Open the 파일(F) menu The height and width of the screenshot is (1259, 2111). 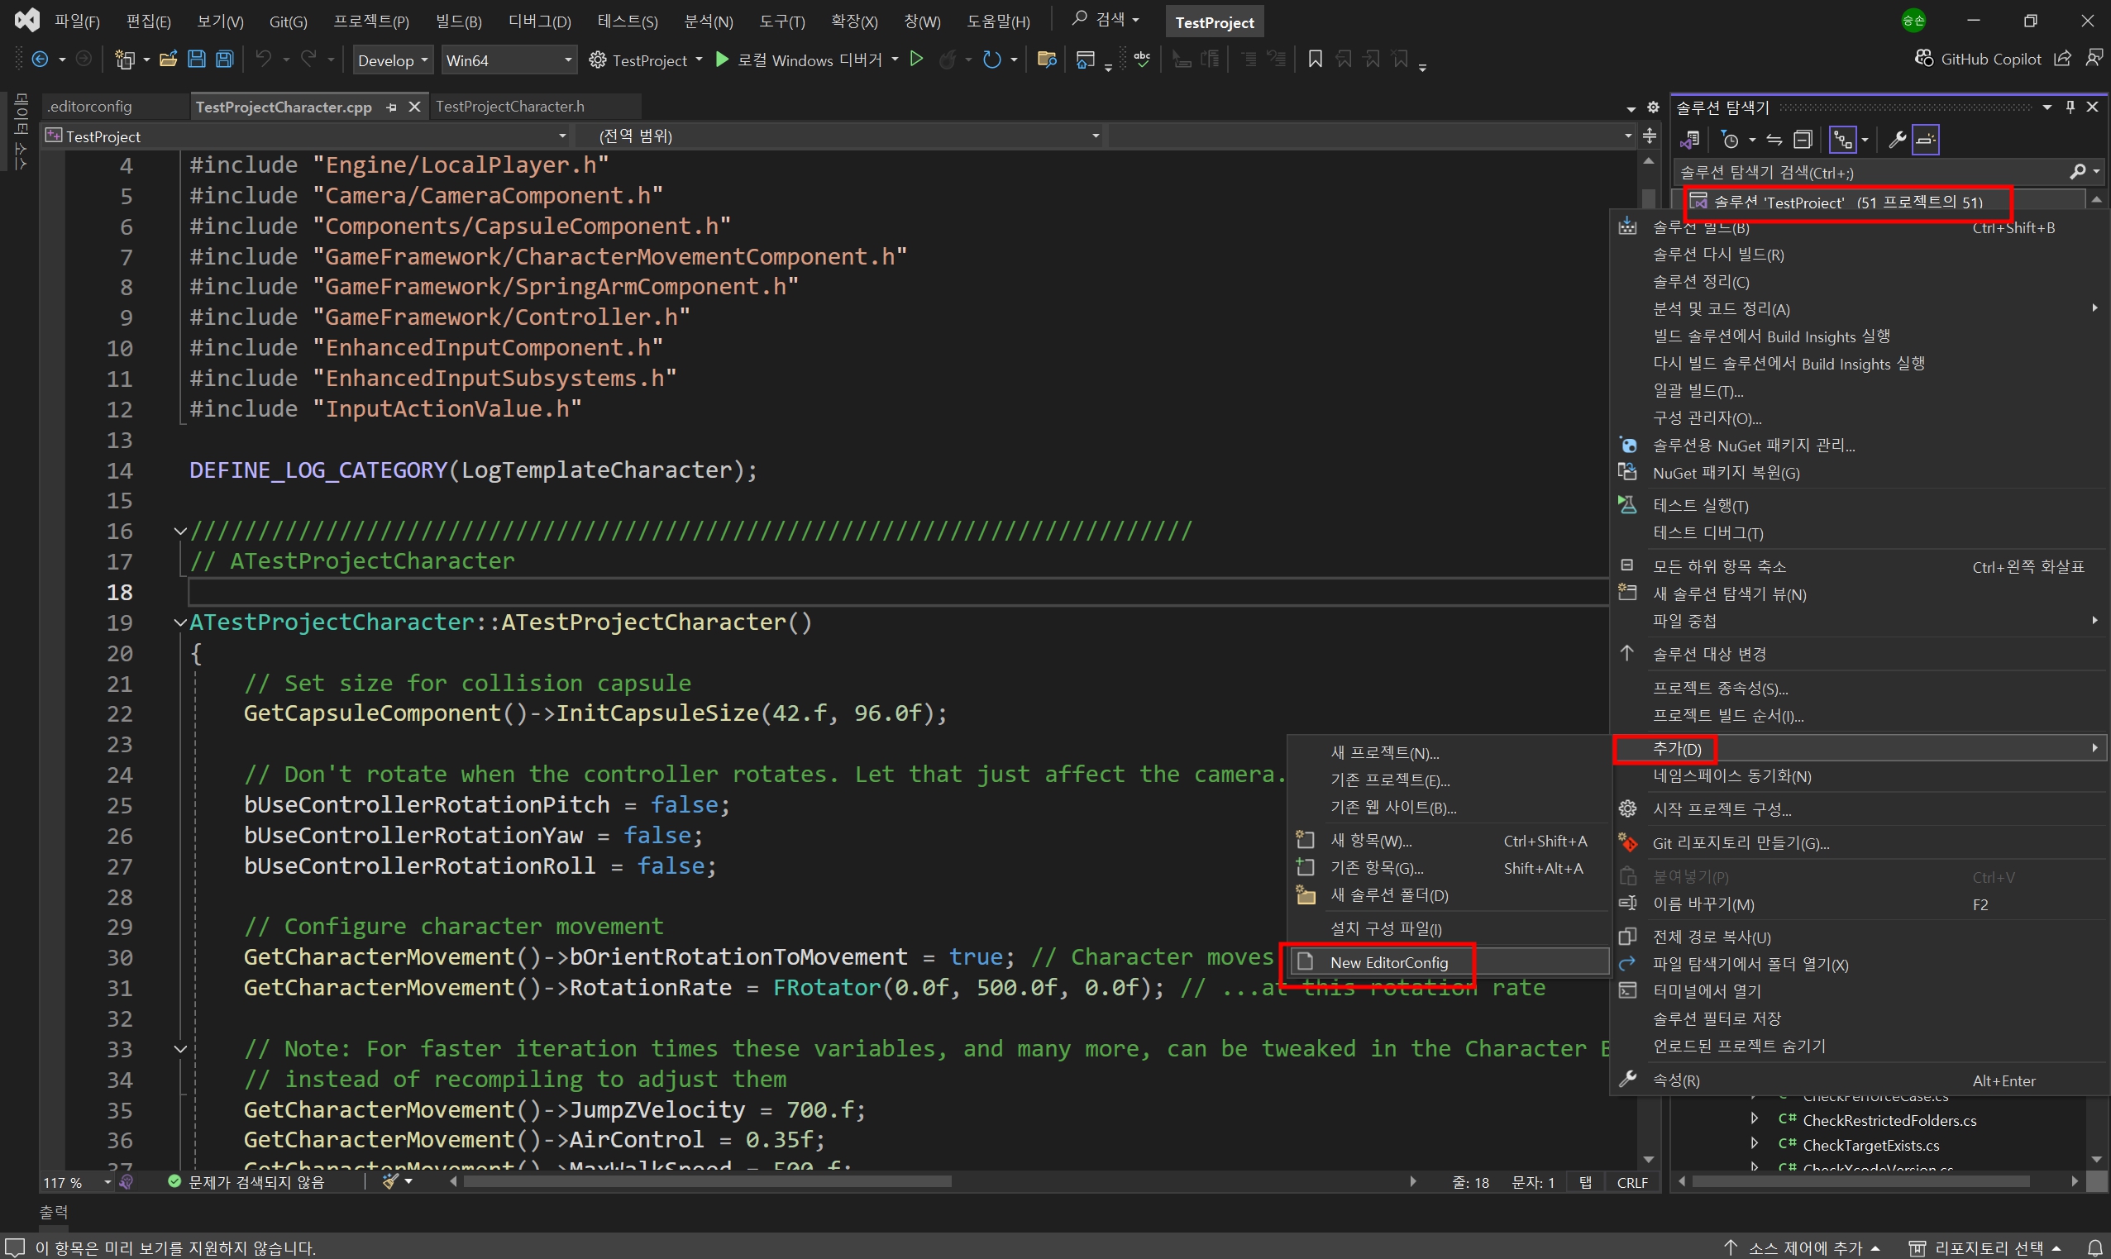pyautogui.click(x=77, y=21)
